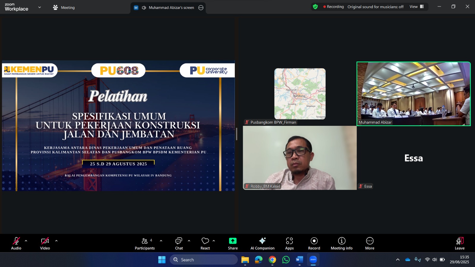Image resolution: width=475 pixels, height=267 pixels.
Task: Open the Participants panel
Action: pos(145,243)
